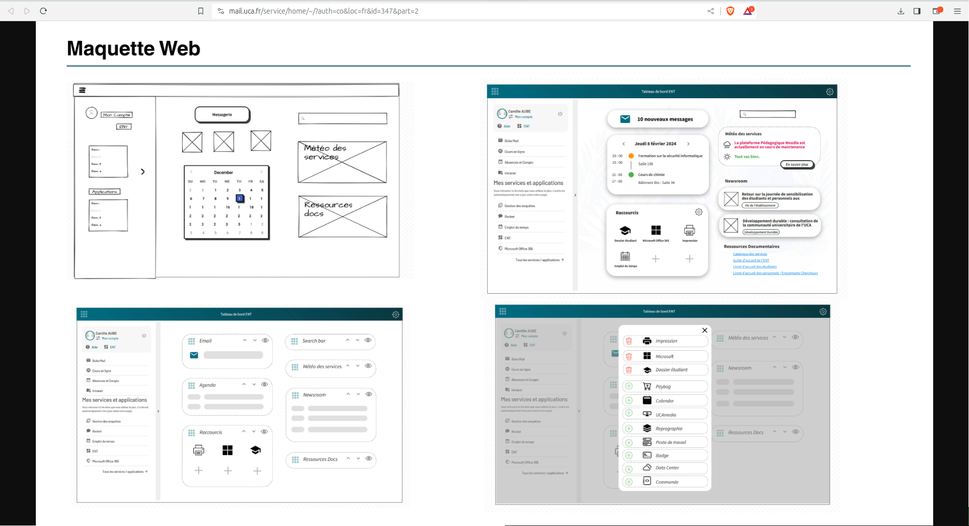Image resolution: width=969 pixels, height=526 pixels.
Task: Click the 10 nouveaux messages button
Action: (658, 119)
